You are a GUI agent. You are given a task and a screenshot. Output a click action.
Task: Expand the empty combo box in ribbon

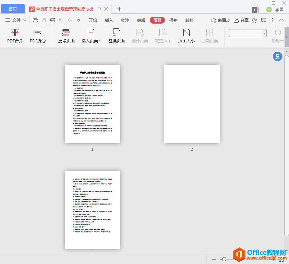pyautogui.click(x=264, y=33)
